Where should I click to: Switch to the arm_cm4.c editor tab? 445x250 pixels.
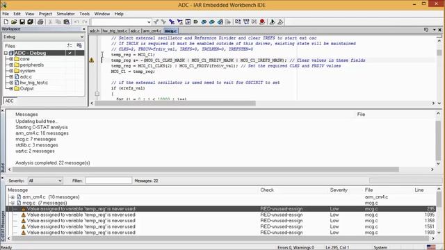pos(152,31)
